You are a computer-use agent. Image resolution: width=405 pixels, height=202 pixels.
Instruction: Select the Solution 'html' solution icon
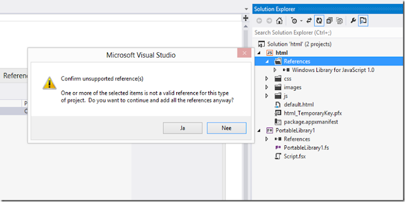(x=262, y=44)
